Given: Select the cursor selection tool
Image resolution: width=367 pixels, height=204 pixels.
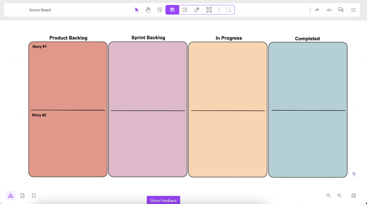Looking at the screenshot, I should coord(137,9).
